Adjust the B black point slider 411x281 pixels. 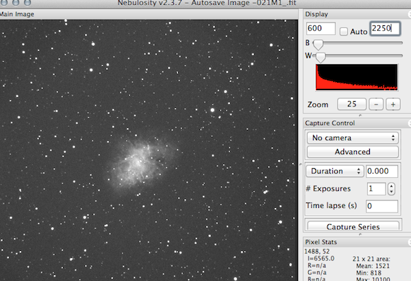point(318,44)
